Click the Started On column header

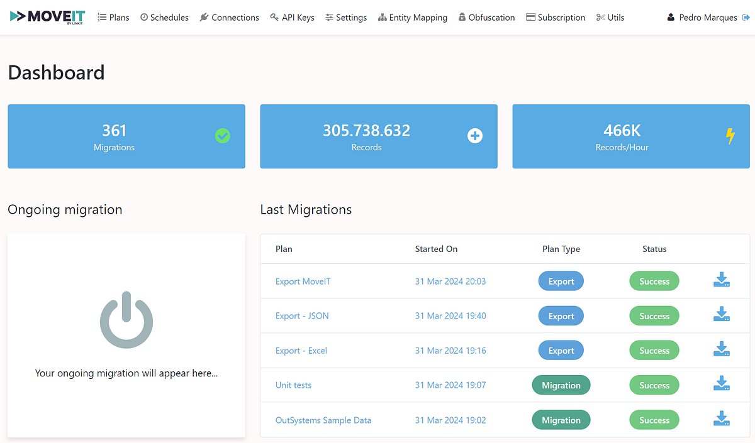coord(436,249)
